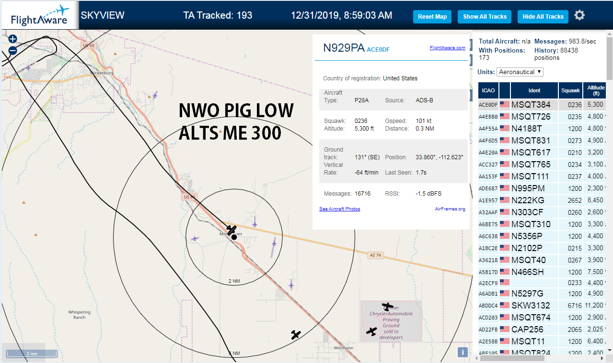Image resolution: width=613 pixels, height=363 pixels.
Task: Sort by the flag column header
Action: tap(505, 90)
